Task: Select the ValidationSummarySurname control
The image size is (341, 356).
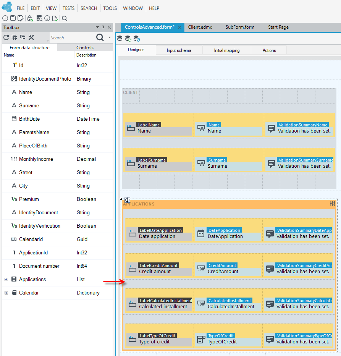Action: 299,163
